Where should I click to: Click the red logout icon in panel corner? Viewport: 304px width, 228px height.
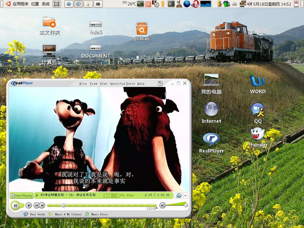(296, 4)
